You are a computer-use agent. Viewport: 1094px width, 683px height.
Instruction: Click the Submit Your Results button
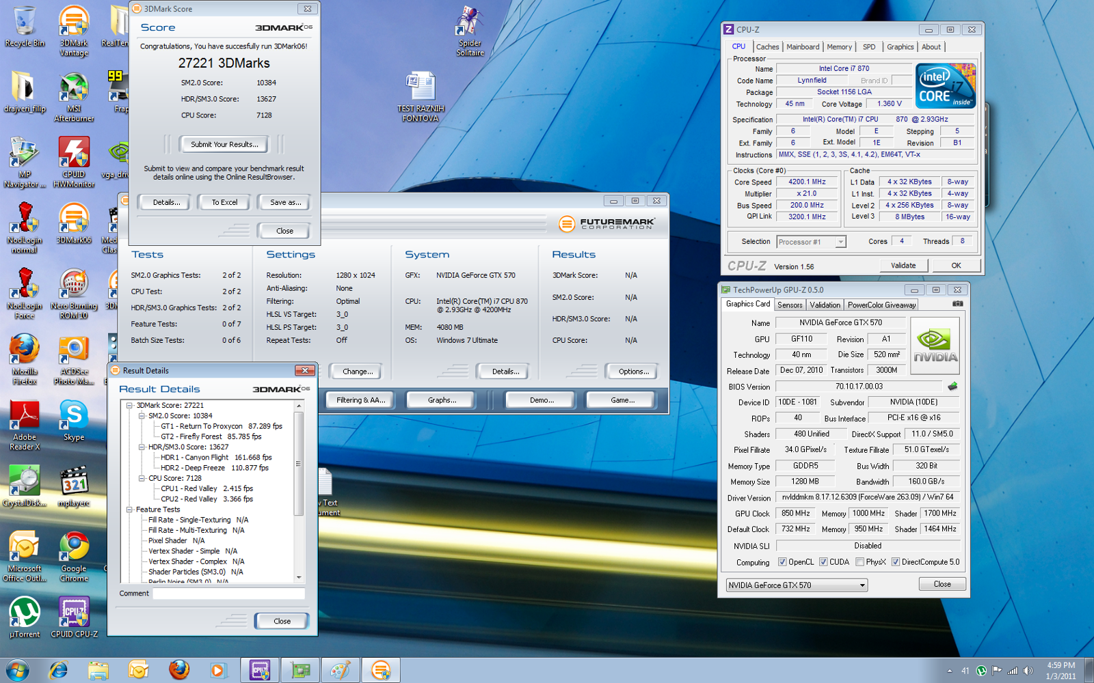click(x=224, y=144)
